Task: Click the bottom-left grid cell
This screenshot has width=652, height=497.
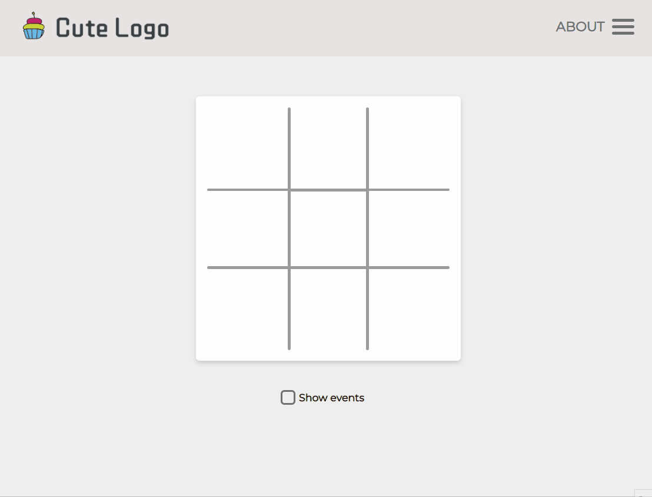Action: (247, 308)
